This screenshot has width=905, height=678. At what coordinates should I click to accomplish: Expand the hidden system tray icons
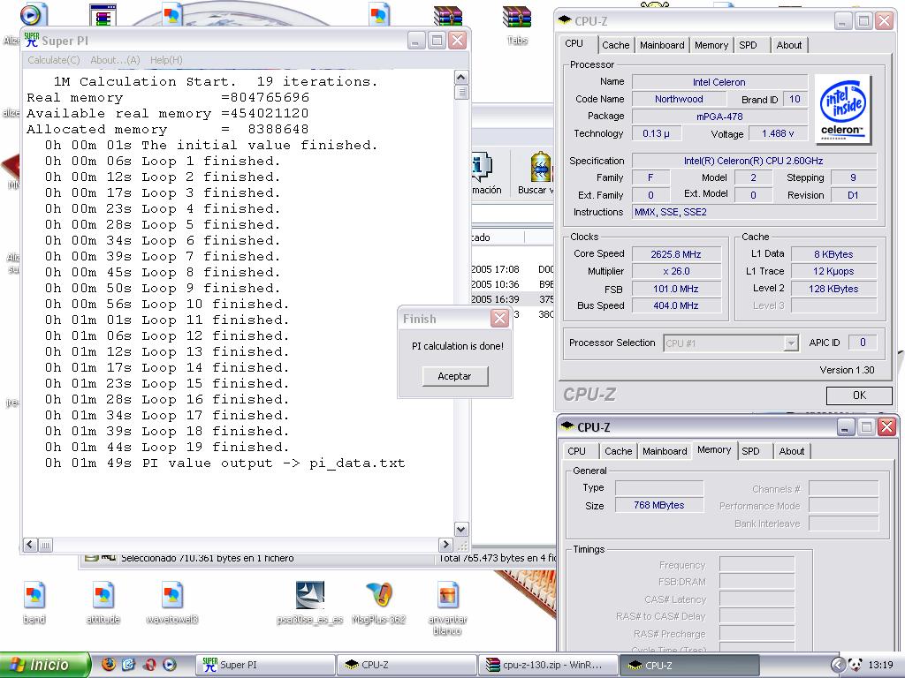(837, 665)
